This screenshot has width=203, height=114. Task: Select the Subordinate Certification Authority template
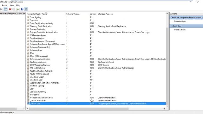click(x=44, y=83)
